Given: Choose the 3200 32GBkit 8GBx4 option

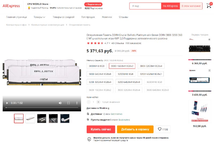Looking at the screenshot, I should click(x=100, y=82).
